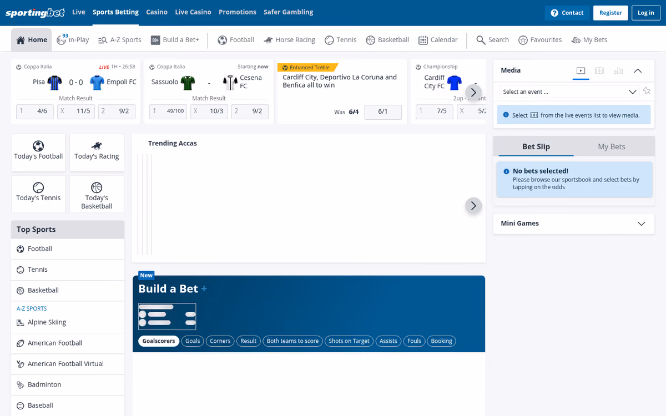Viewport: 666px width, 416px height.
Task: Open the In-Play live counter icon
Action: (62, 40)
